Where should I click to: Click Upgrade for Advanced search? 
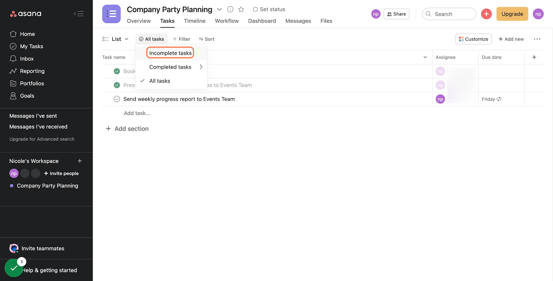[42, 139]
